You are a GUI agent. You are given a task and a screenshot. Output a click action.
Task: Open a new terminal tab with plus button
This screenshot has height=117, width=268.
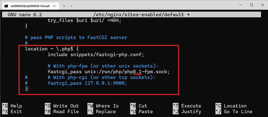click(64, 6)
